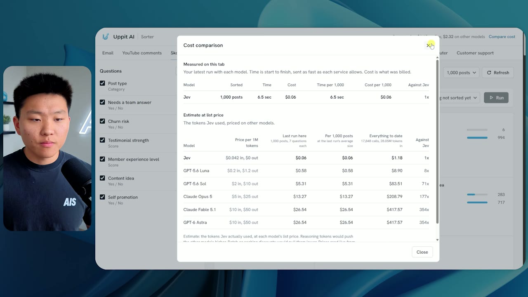This screenshot has width=528, height=297.
Task: Click the progress bar beside 283
Action: 477,194
